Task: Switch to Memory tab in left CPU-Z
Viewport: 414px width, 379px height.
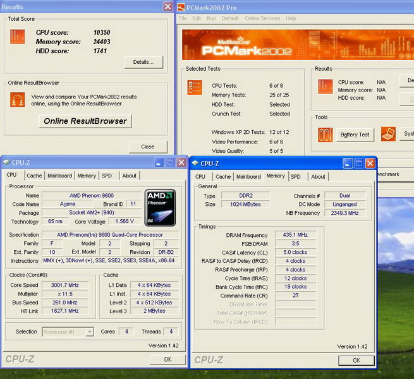Action: [x=87, y=176]
